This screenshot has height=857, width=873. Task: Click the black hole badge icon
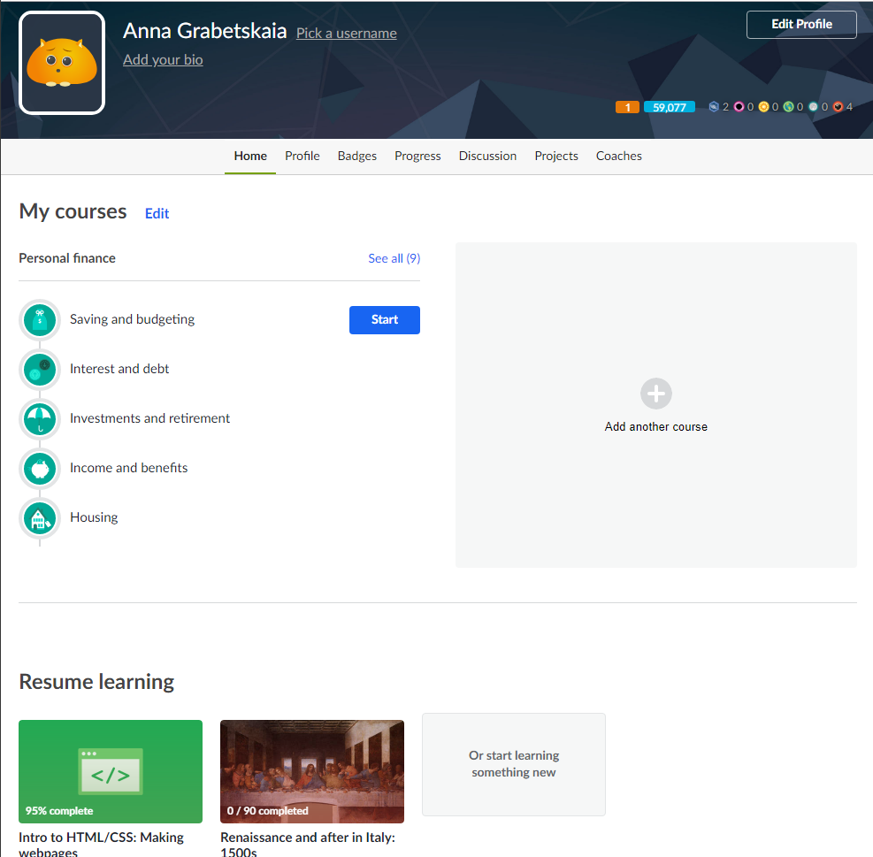739,106
